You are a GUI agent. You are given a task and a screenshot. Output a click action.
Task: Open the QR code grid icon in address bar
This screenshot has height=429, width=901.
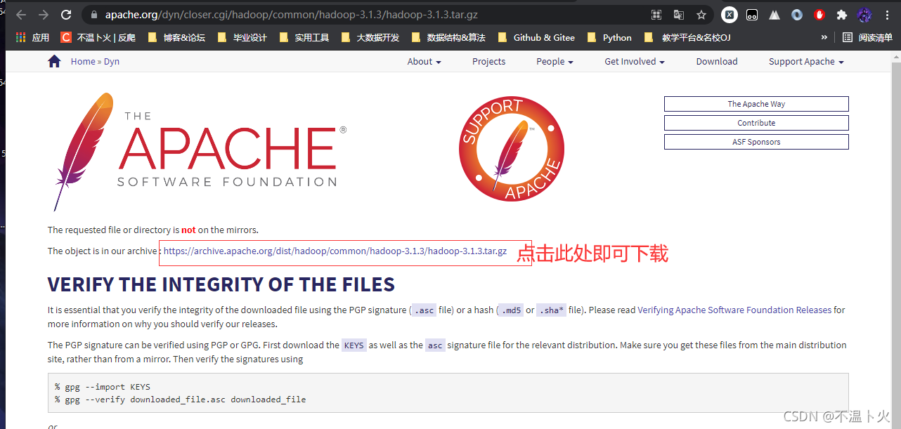point(656,15)
